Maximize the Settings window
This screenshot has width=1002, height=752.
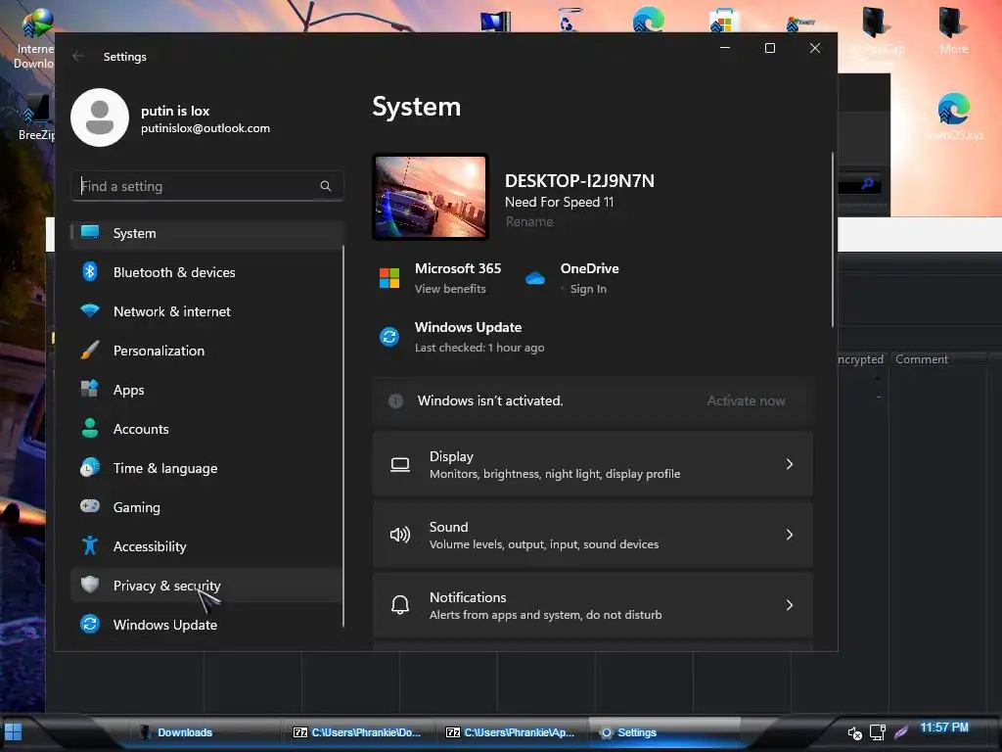point(770,48)
